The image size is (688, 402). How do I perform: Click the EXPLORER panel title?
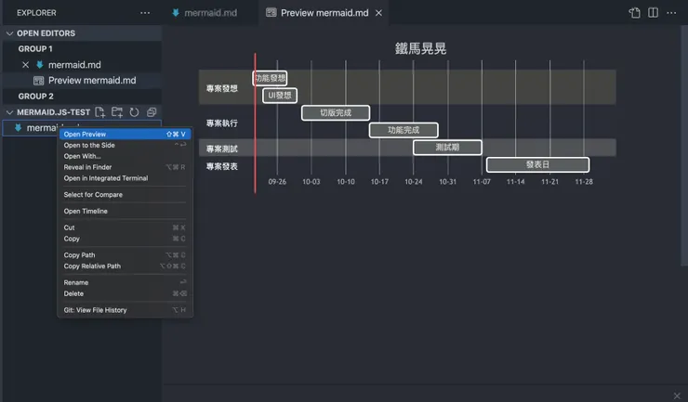pyautogui.click(x=36, y=13)
